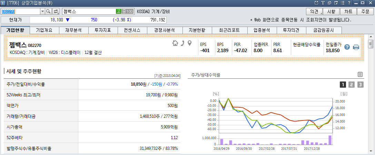
Task: Click the stock code input field
Action: [21, 11]
